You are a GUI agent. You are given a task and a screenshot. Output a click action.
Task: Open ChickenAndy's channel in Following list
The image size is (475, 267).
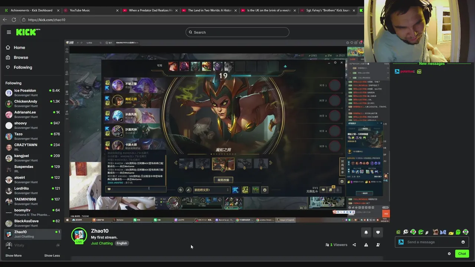coord(33,103)
